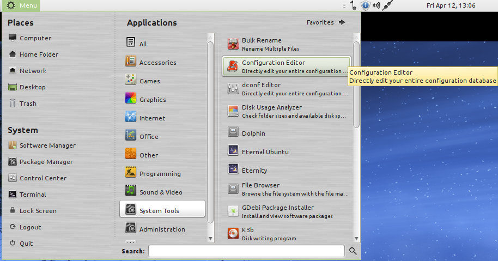
Task: Launch dconf Editor
Action: pyautogui.click(x=287, y=89)
